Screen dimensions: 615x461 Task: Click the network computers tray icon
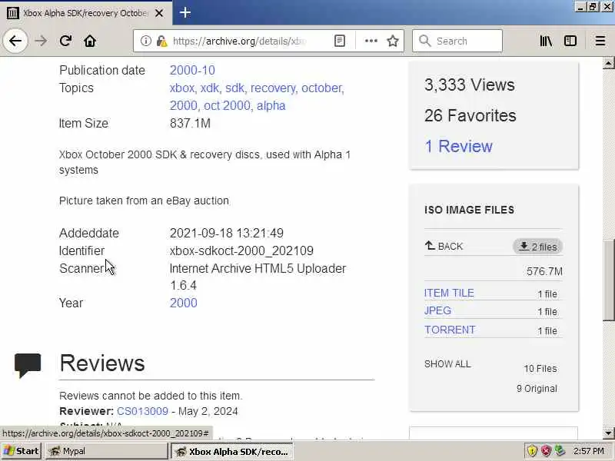560,451
